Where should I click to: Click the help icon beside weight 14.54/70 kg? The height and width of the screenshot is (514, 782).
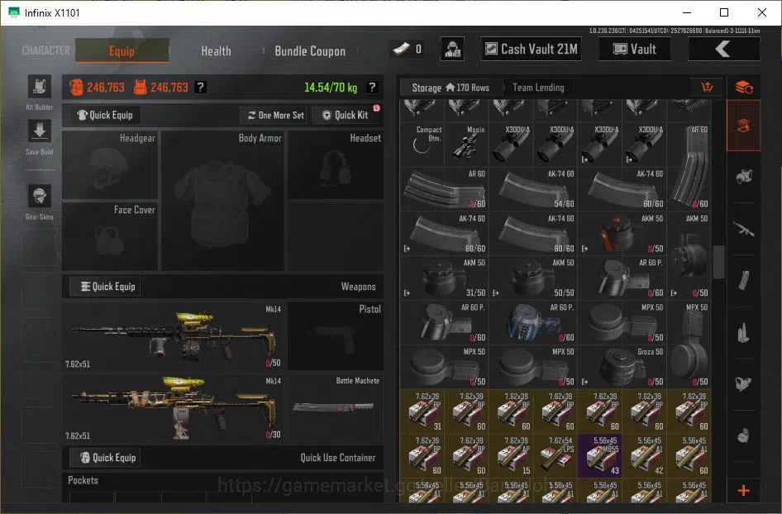(x=372, y=88)
